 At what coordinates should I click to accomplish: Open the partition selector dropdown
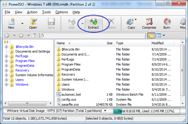point(105,111)
